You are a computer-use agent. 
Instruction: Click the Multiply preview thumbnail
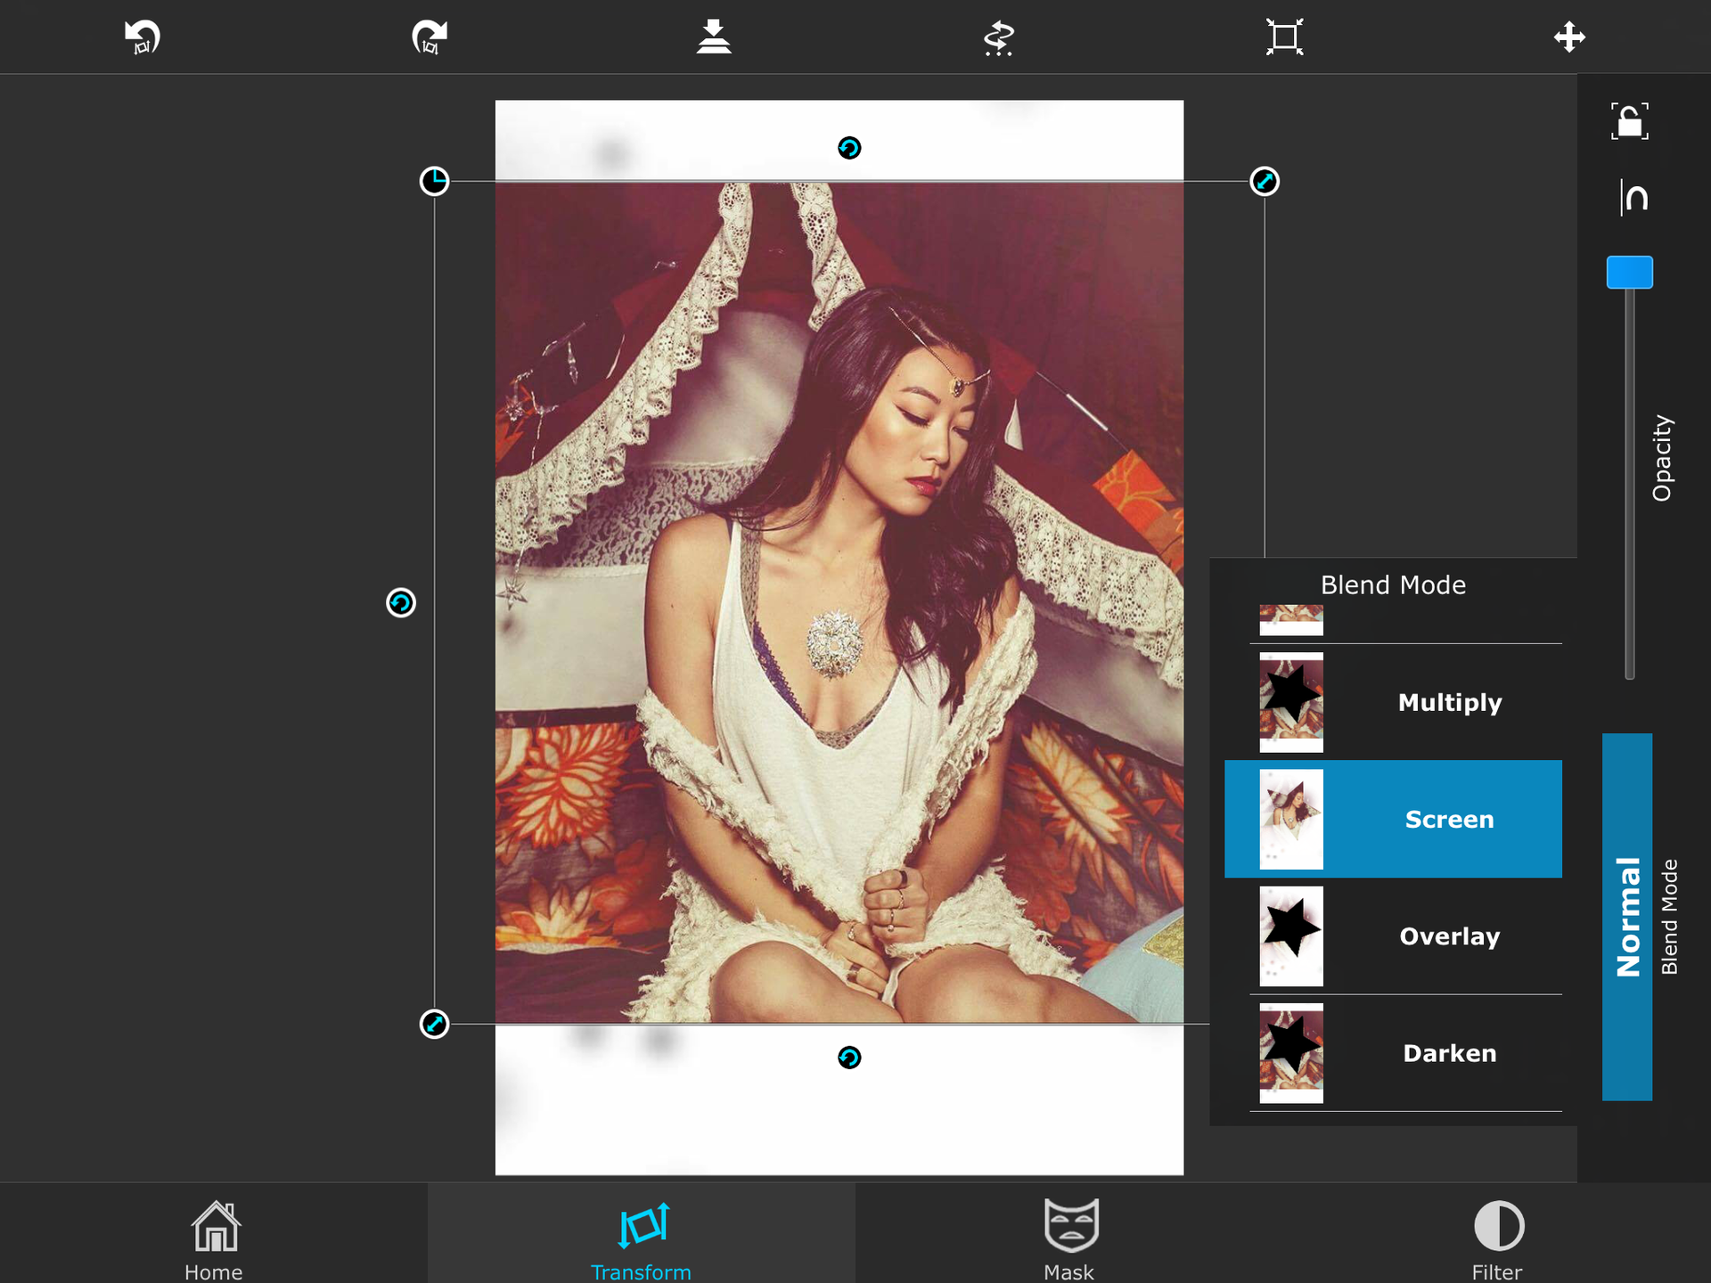1291,702
